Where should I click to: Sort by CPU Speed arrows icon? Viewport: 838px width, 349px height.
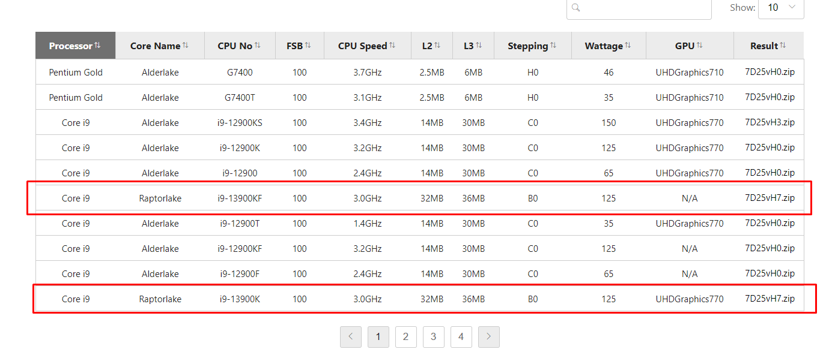tap(392, 46)
